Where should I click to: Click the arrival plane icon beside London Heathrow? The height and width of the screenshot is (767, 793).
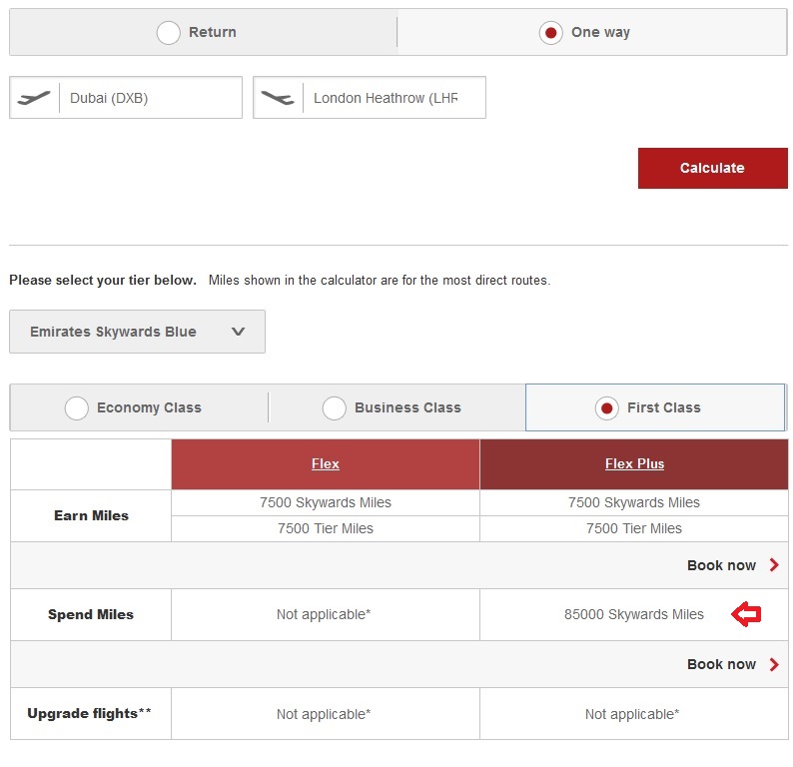click(278, 98)
